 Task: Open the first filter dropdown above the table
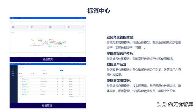(x=26, y=73)
